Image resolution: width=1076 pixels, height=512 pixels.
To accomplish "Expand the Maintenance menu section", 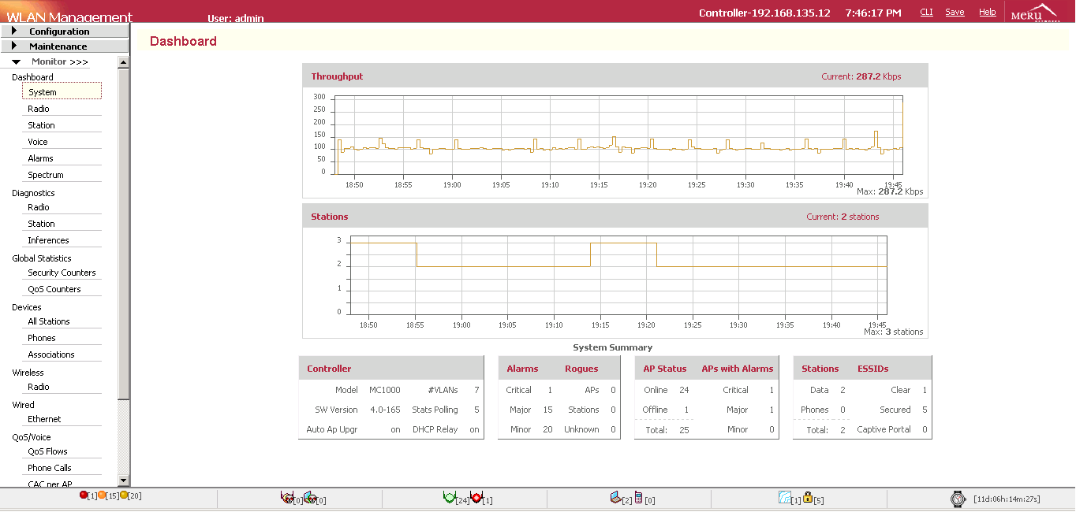I will click(x=64, y=46).
